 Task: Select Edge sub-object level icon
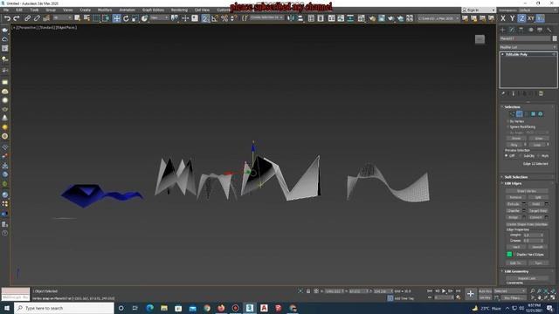(520, 114)
